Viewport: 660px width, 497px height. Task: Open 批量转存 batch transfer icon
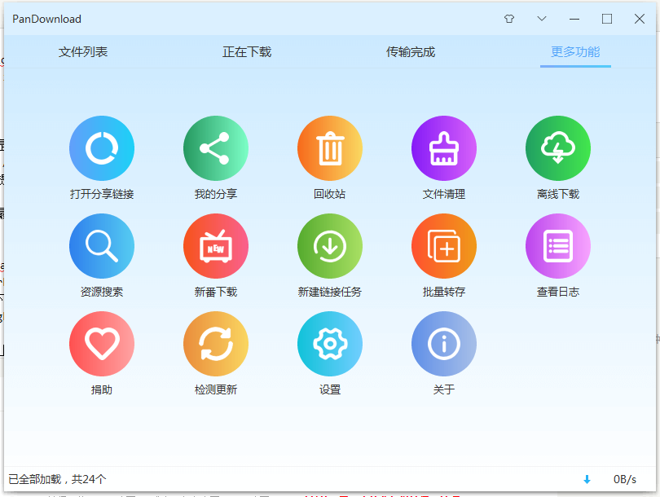444,246
